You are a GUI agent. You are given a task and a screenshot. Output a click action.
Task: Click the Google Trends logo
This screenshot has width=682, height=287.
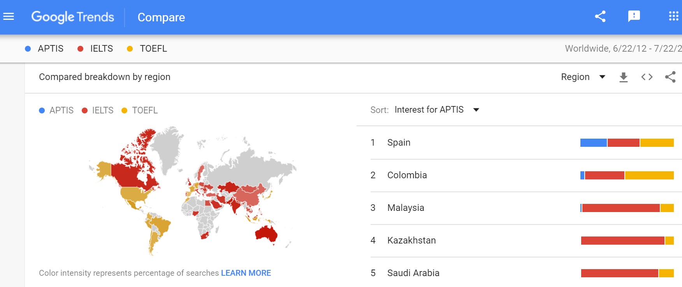73,17
